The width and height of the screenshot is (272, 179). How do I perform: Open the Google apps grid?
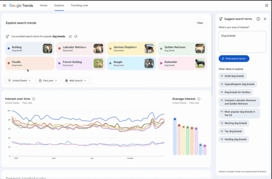[x=266, y=5]
